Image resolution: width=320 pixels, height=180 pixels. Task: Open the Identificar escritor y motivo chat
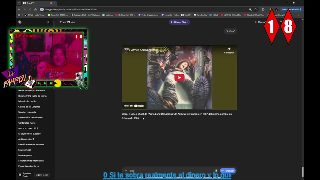pyautogui.click(x=31, y=144)
